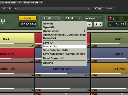This screenshot has height=95, width=128.
Task: Adjust the FX Drop cell volume bar
Action: (x=110, y=73)
